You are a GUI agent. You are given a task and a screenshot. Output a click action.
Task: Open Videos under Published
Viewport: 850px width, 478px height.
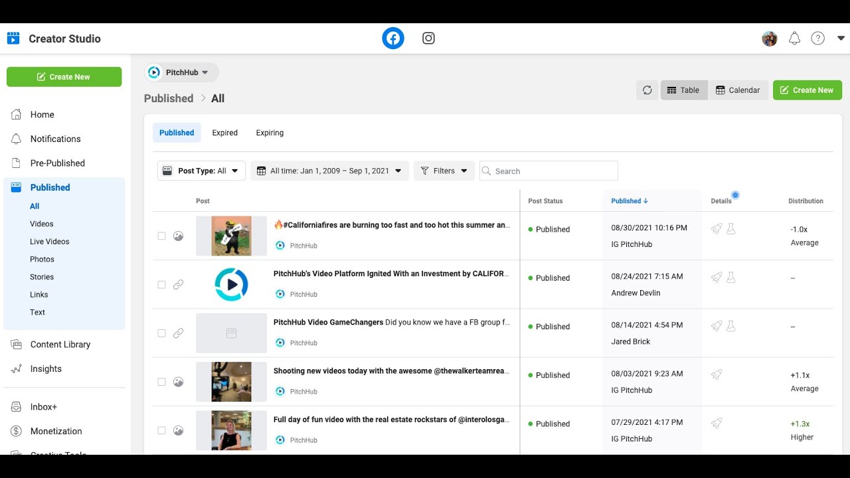[x=42, y=224]
